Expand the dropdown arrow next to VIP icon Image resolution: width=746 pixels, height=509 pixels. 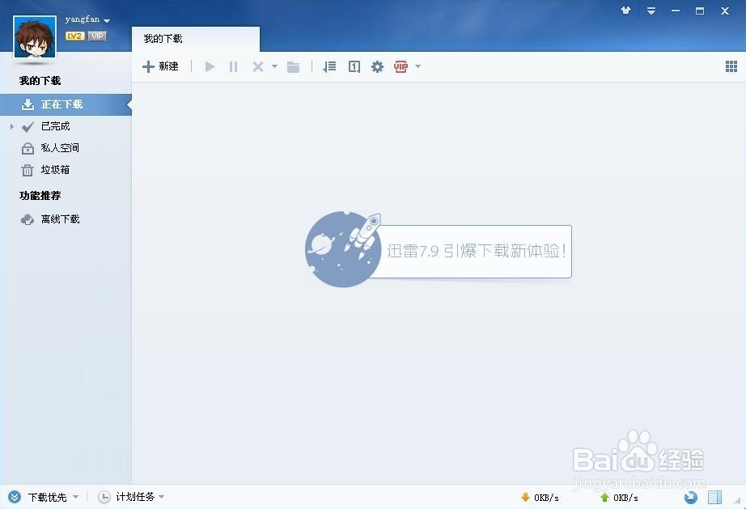coord(418,66)
